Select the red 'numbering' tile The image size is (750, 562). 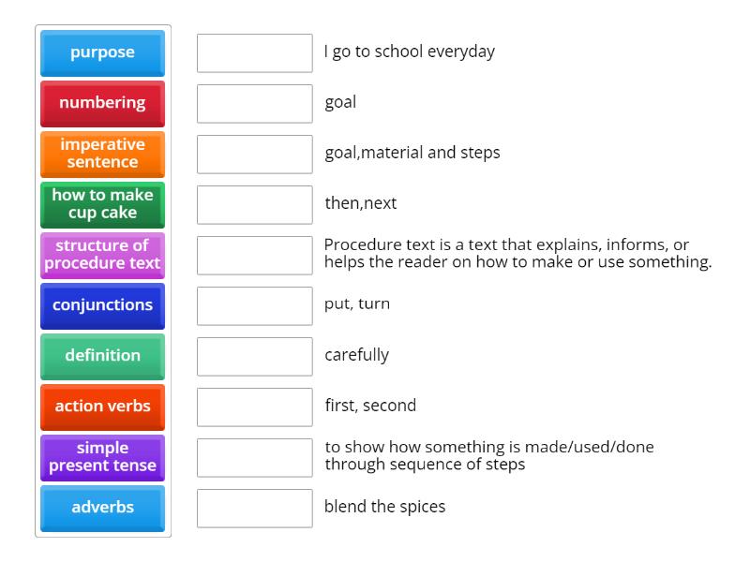[102, 103]
